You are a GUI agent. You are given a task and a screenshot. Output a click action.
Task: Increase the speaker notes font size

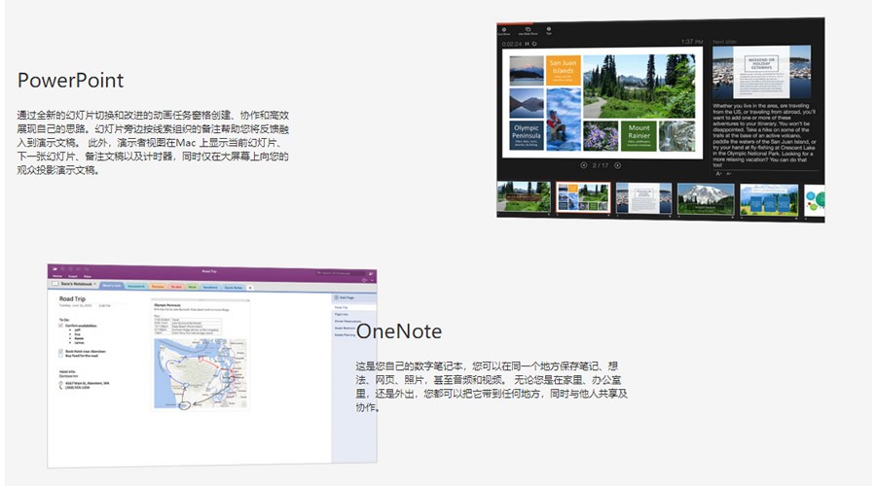point(719,174)
